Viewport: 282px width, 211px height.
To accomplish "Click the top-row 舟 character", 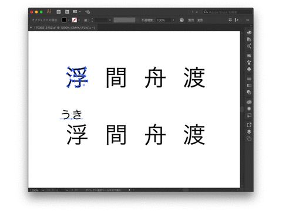I will click(155, 77).
